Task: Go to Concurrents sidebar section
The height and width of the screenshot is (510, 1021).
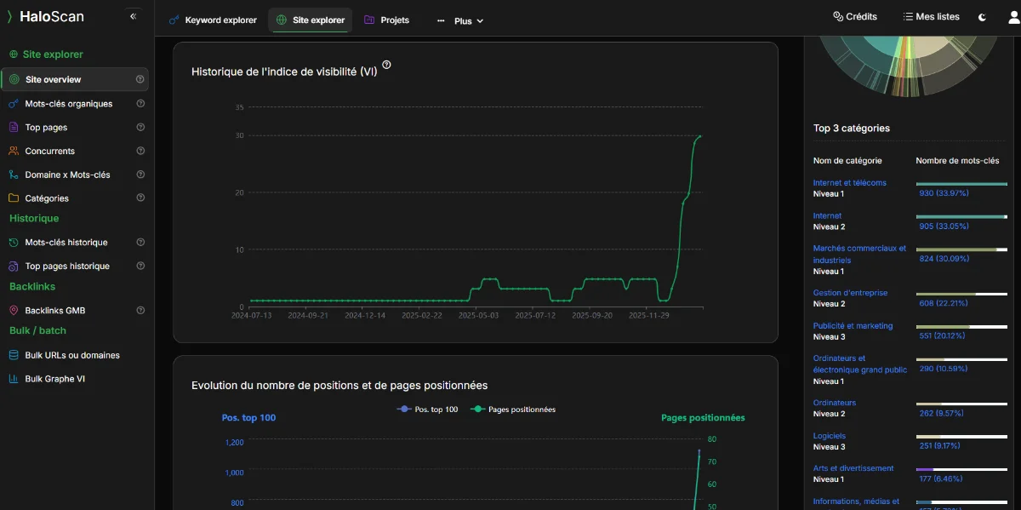Action: click(49, 152)
